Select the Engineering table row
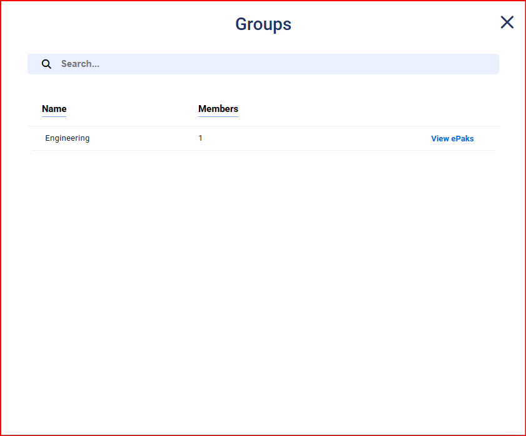This screenshot has width=526, height=436. click(263, 138)
